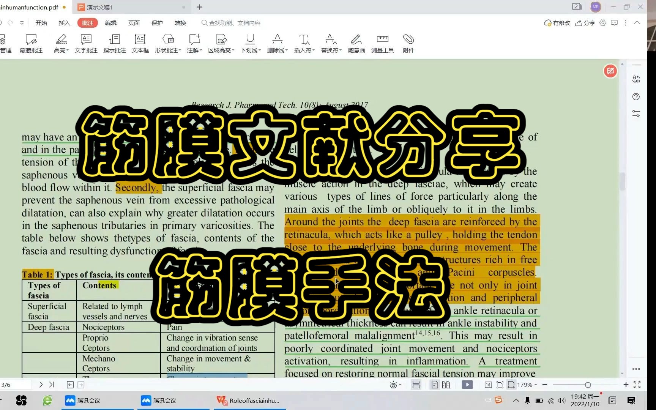This screenshot has width=656, height=410.
Task: Choose the 注解 note tool
Action: coord(194,44)
